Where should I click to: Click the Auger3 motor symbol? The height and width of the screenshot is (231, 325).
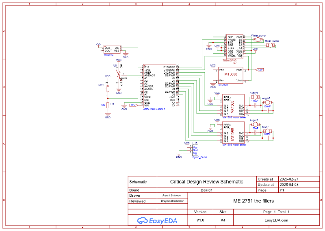coord(255,124)
